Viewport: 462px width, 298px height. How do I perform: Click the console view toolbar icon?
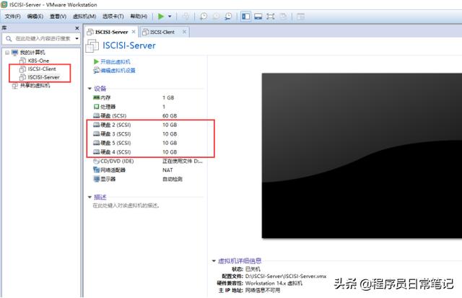coord(300,16)
